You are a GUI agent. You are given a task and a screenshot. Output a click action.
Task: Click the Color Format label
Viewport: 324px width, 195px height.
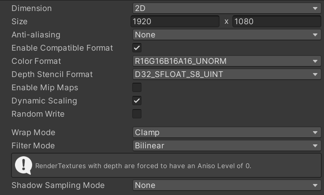(x=36, y=61)
